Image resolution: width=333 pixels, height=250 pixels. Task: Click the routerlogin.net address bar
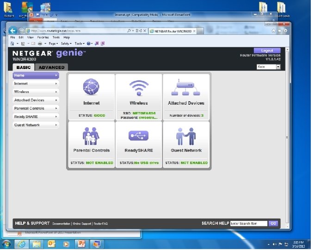[x=76, y=31]
